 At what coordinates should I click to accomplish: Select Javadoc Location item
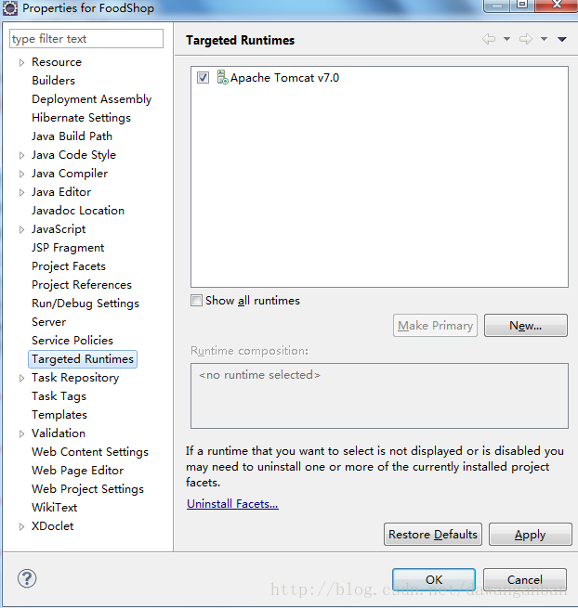78,211
